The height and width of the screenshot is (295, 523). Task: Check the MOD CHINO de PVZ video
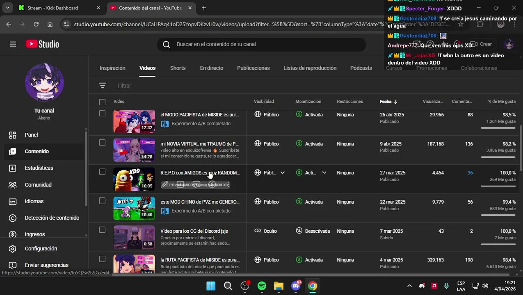click(x=102, y=201)
